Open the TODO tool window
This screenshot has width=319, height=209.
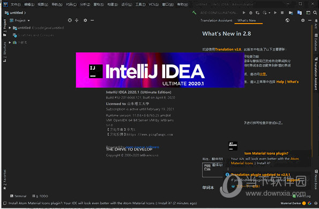[40, 196]
